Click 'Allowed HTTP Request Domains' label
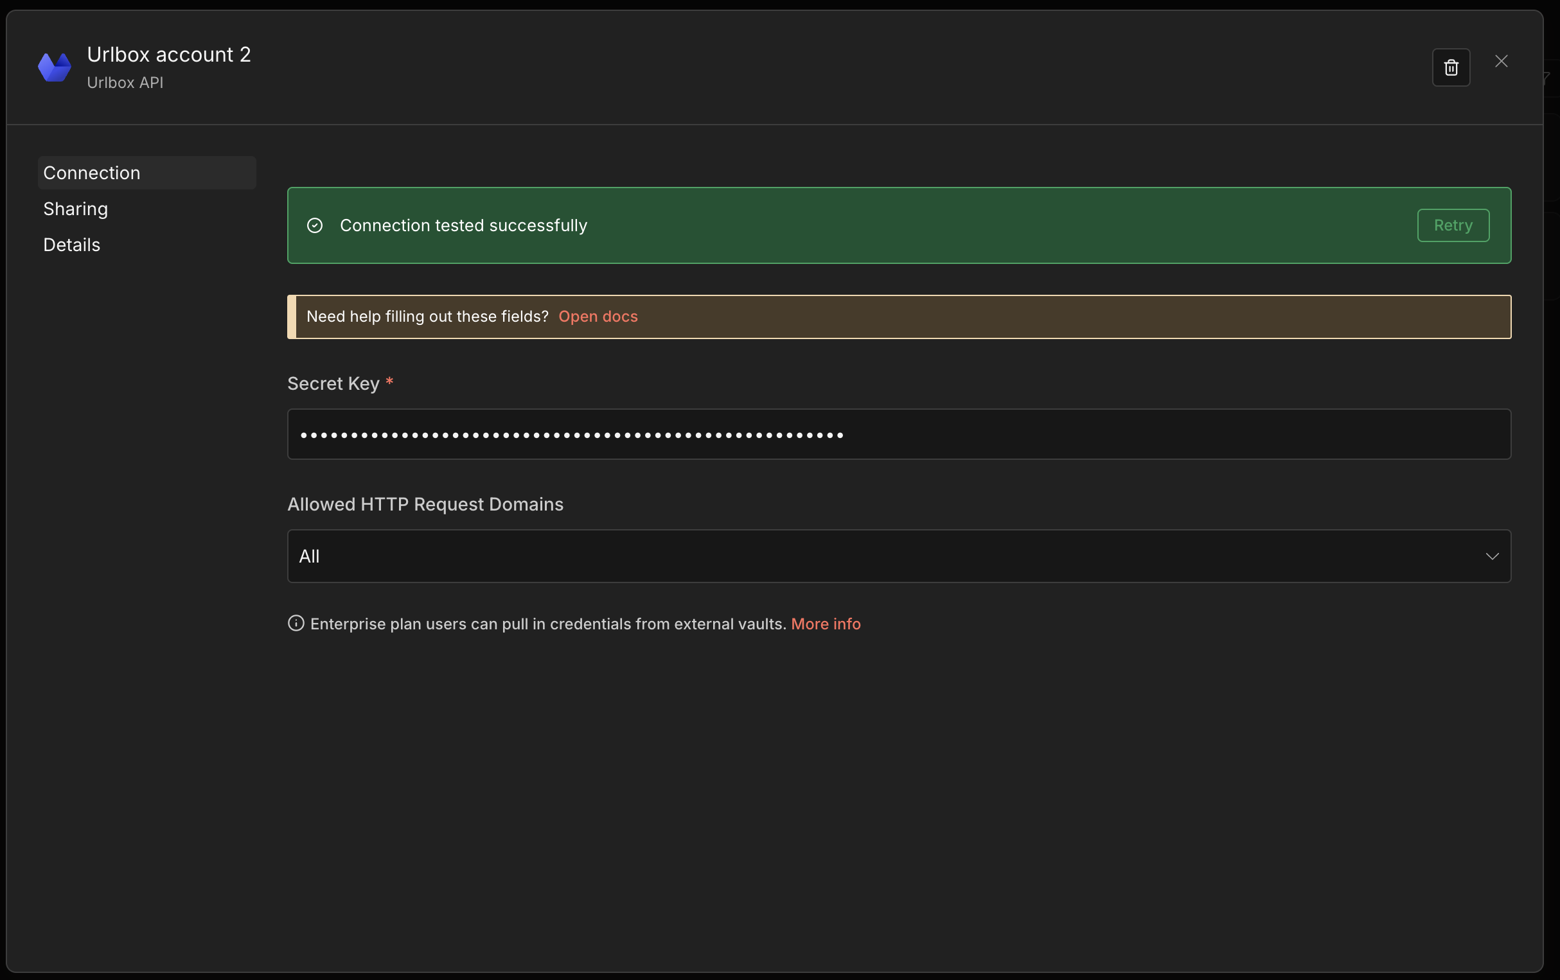The image size is (1560, 980). pos(425,504)
